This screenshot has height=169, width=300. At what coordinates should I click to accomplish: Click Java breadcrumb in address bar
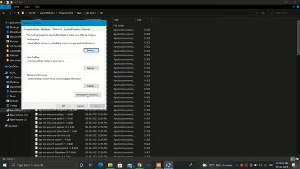(79, 13)
